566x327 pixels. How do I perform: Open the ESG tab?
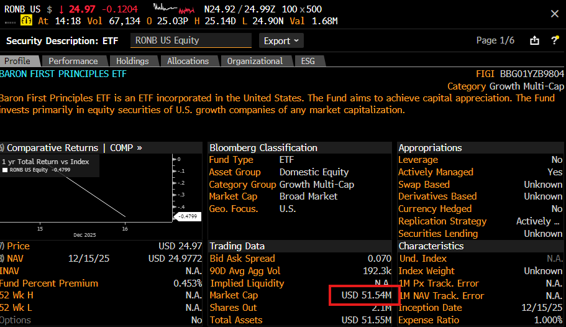[308, 61]
